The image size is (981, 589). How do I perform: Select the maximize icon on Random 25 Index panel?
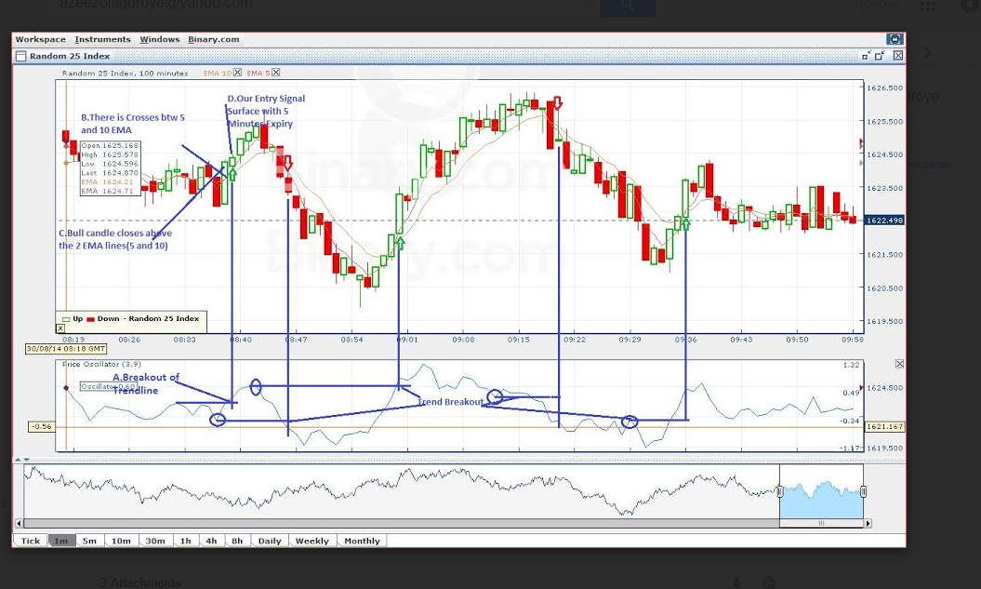[880, 56]
